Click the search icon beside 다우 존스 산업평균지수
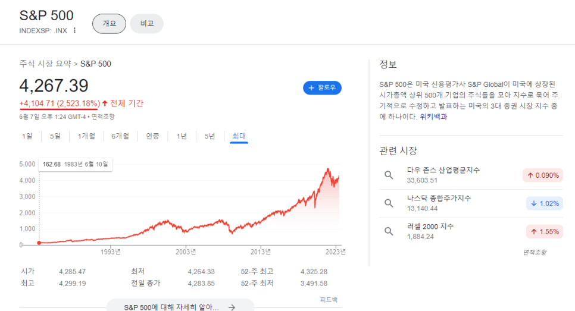The height and width of the screenshot is (311, 575). [389, 175]
